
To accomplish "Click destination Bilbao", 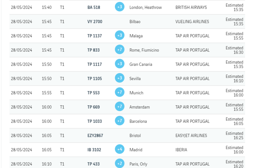I will click(x=135, y=22).
